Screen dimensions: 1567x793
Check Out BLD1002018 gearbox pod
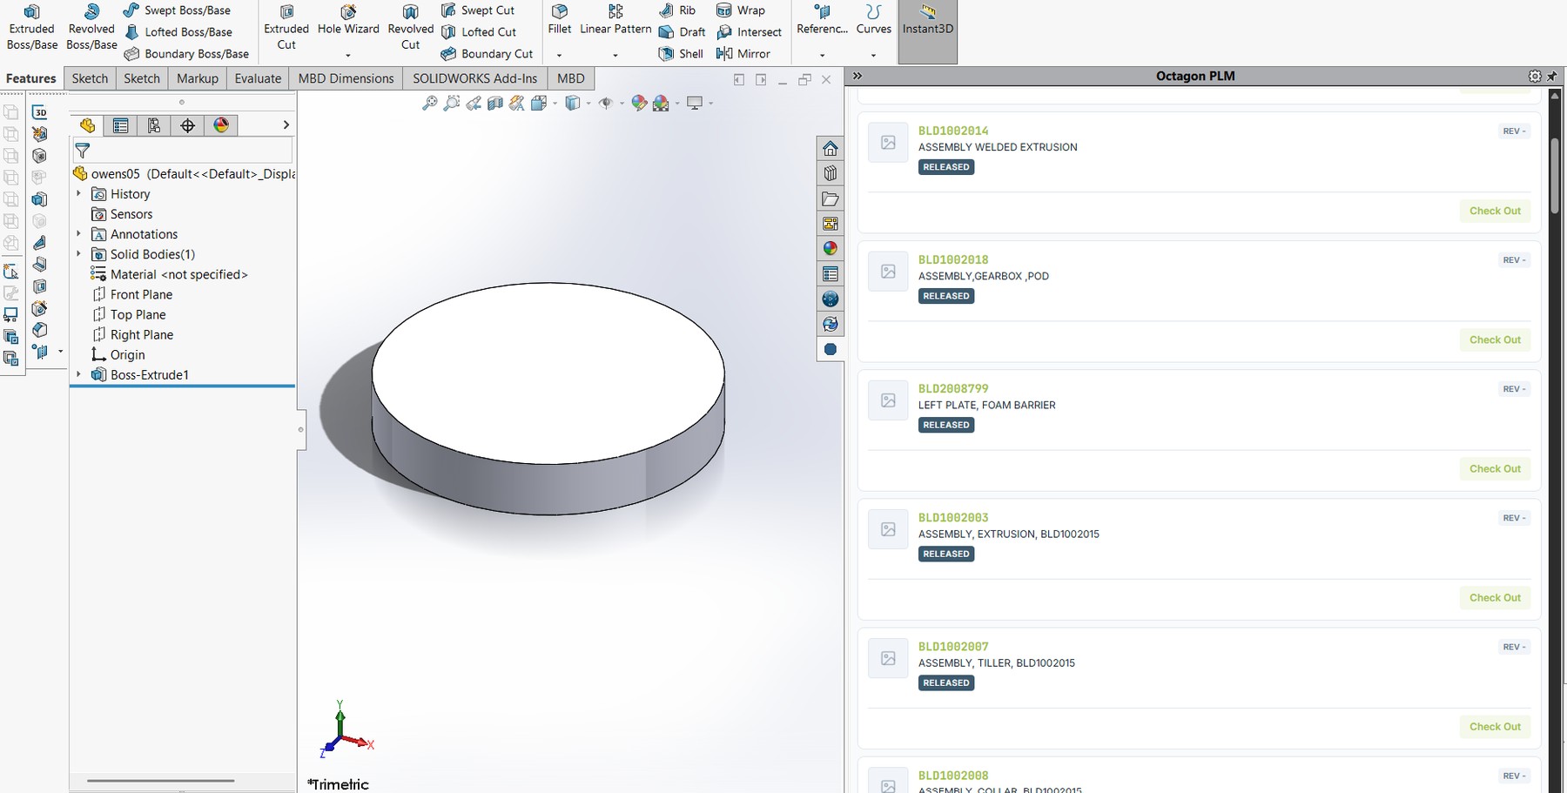click(1495, 339)
